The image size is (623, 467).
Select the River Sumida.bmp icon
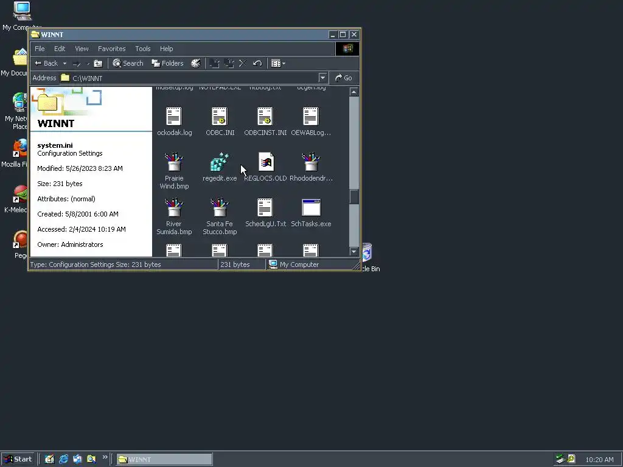point(174,208)
